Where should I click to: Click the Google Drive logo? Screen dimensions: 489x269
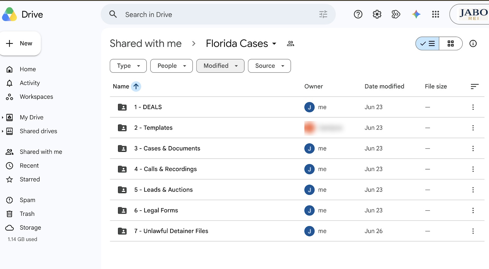(9, 14)
